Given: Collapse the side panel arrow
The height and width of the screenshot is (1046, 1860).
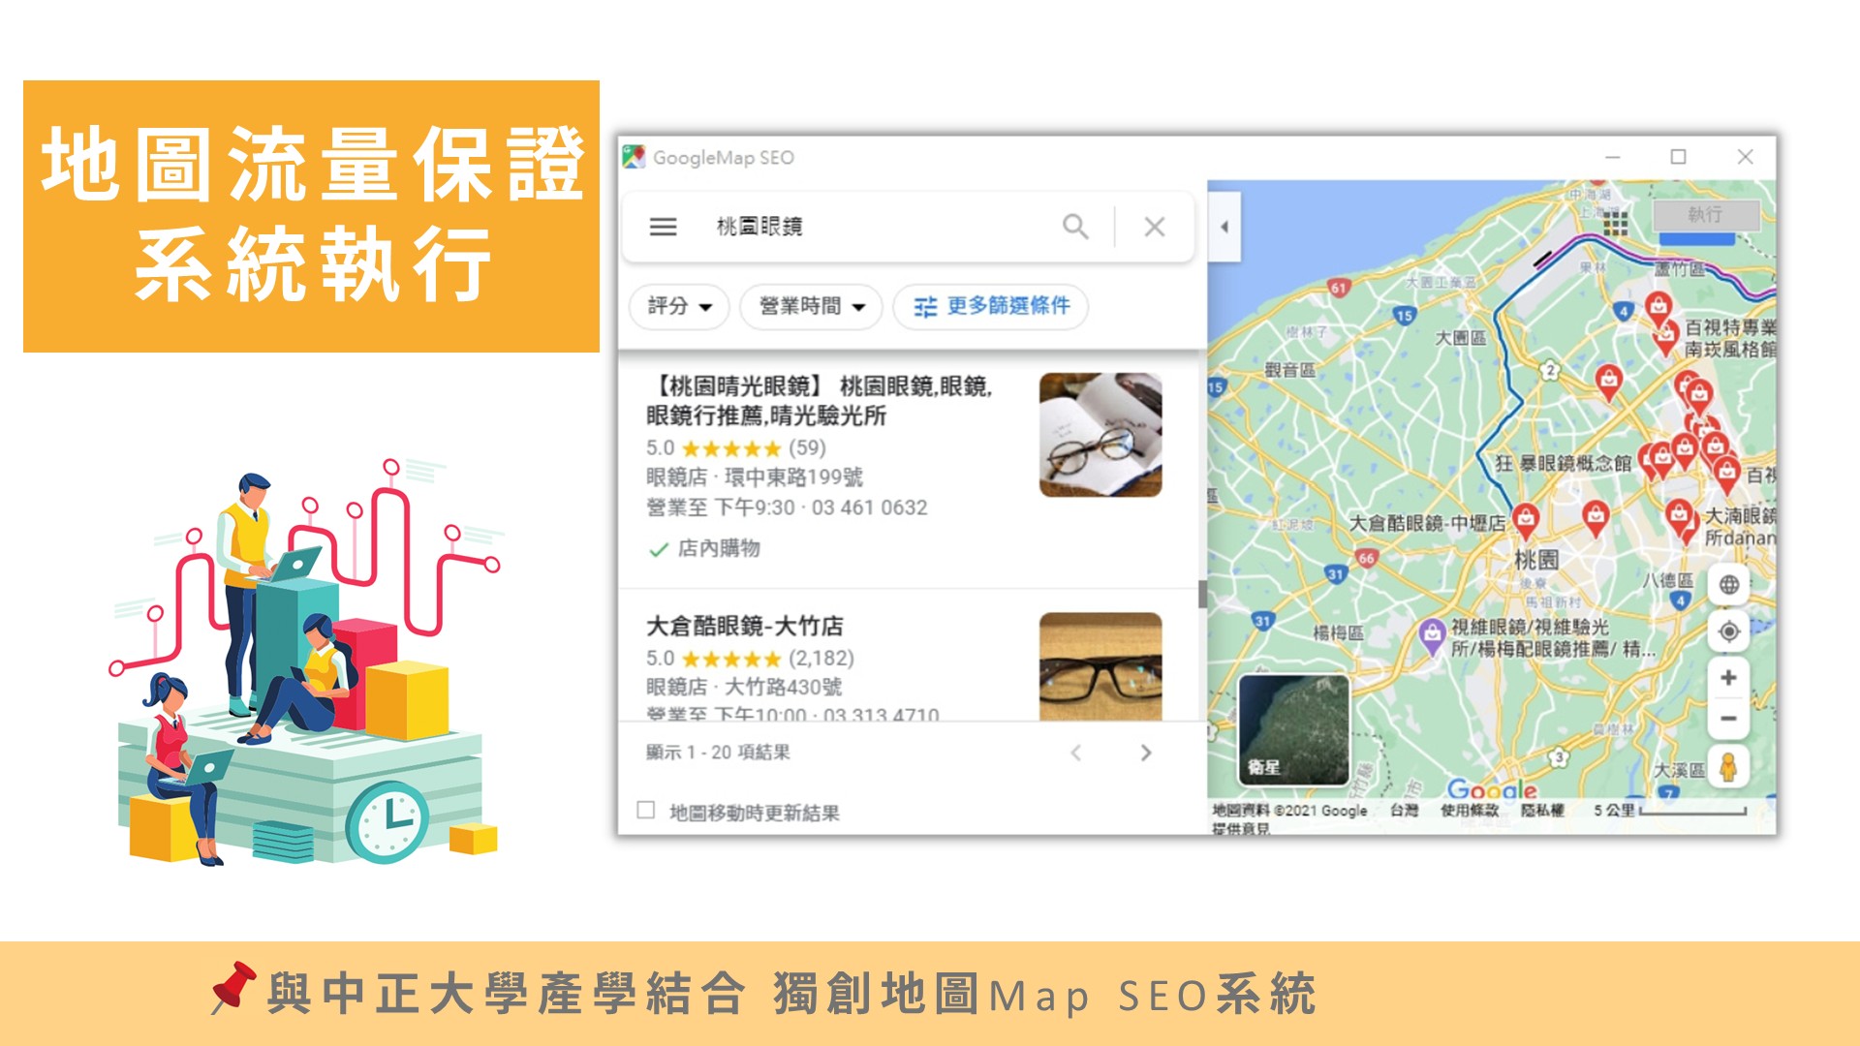Looking at the screenshot, I should tap(1224, 227).
